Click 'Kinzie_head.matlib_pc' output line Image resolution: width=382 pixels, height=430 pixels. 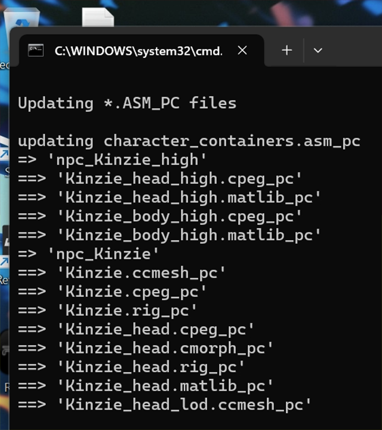[146, 386]
